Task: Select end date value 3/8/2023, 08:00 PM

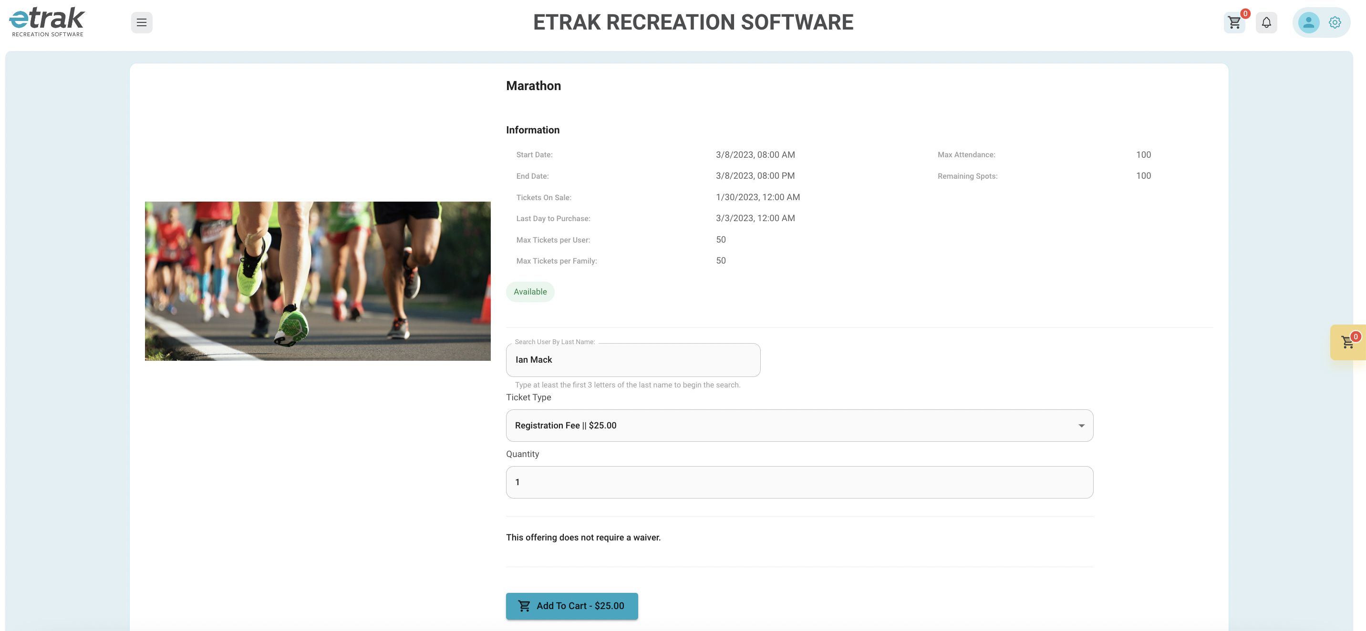Action: [x=755, y=176]
